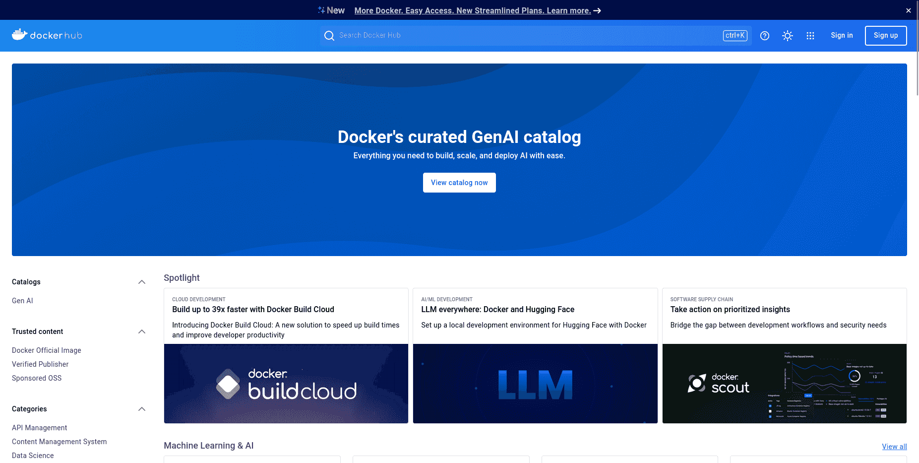Click the Trusted content heading
The width and height of the screenshot is (919, 463).
tap(38, 331)
